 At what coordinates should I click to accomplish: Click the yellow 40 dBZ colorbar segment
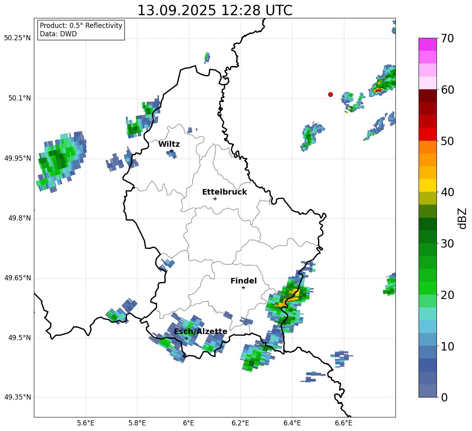(427, 185)
